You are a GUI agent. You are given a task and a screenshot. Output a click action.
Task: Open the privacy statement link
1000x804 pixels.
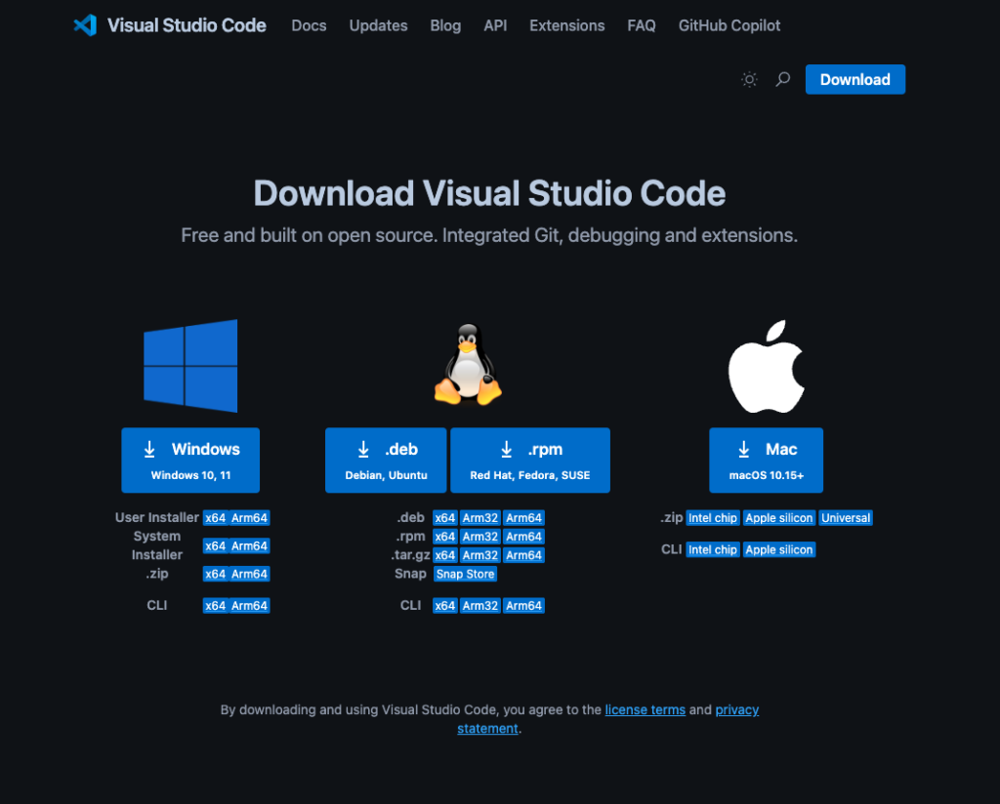(x=736, y=710)
